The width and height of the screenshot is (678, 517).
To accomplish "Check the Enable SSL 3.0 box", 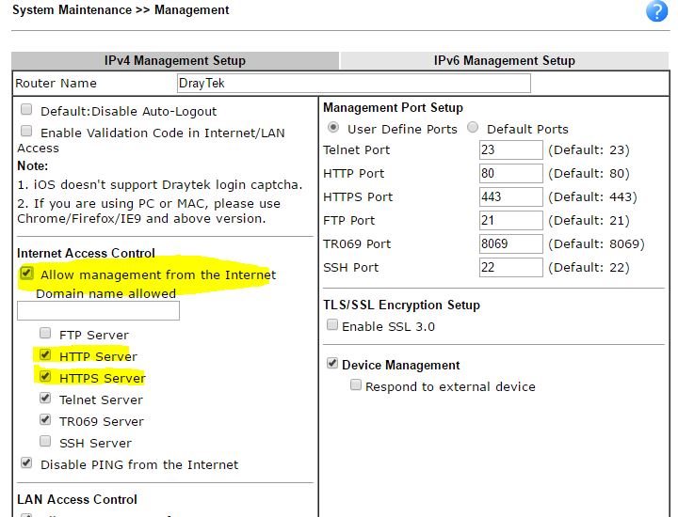I will (331, 325).
